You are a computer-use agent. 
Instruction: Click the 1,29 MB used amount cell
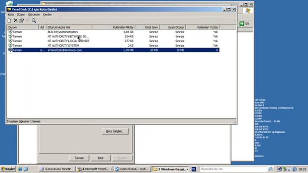pos(128,50)
